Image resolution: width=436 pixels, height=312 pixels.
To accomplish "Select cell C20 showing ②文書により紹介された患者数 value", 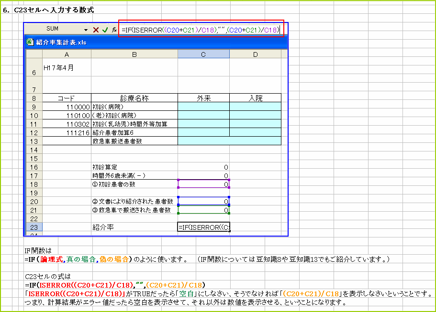I will (x=203, y=201).
